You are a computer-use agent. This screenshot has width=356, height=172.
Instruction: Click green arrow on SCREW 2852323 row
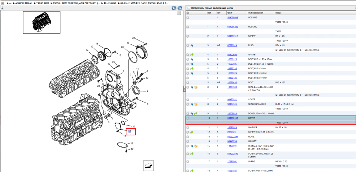tap(192, 132)
